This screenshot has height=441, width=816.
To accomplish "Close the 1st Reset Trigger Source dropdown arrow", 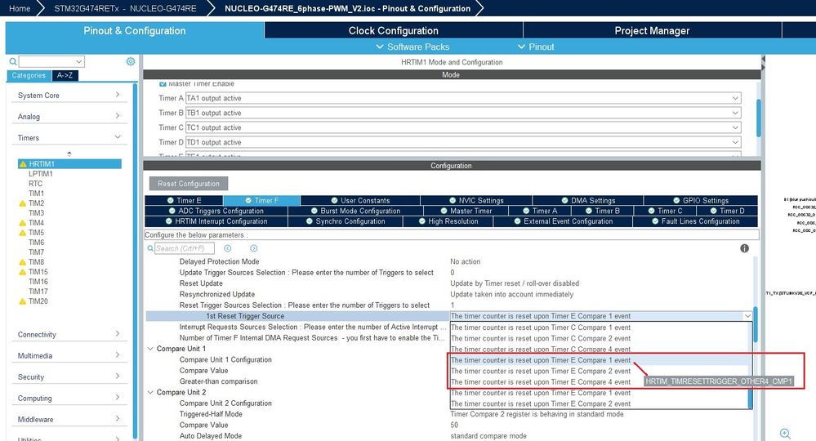I will (747, 316).
